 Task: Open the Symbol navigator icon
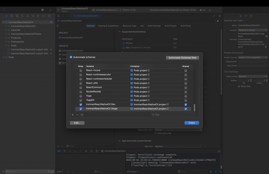pos(17,16)
